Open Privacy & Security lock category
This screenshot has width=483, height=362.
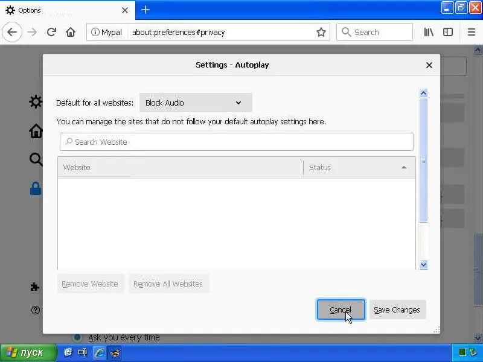(36, 188)
